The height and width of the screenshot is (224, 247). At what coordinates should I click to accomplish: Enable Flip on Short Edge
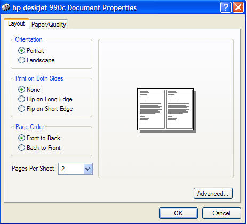pos(21,109)
